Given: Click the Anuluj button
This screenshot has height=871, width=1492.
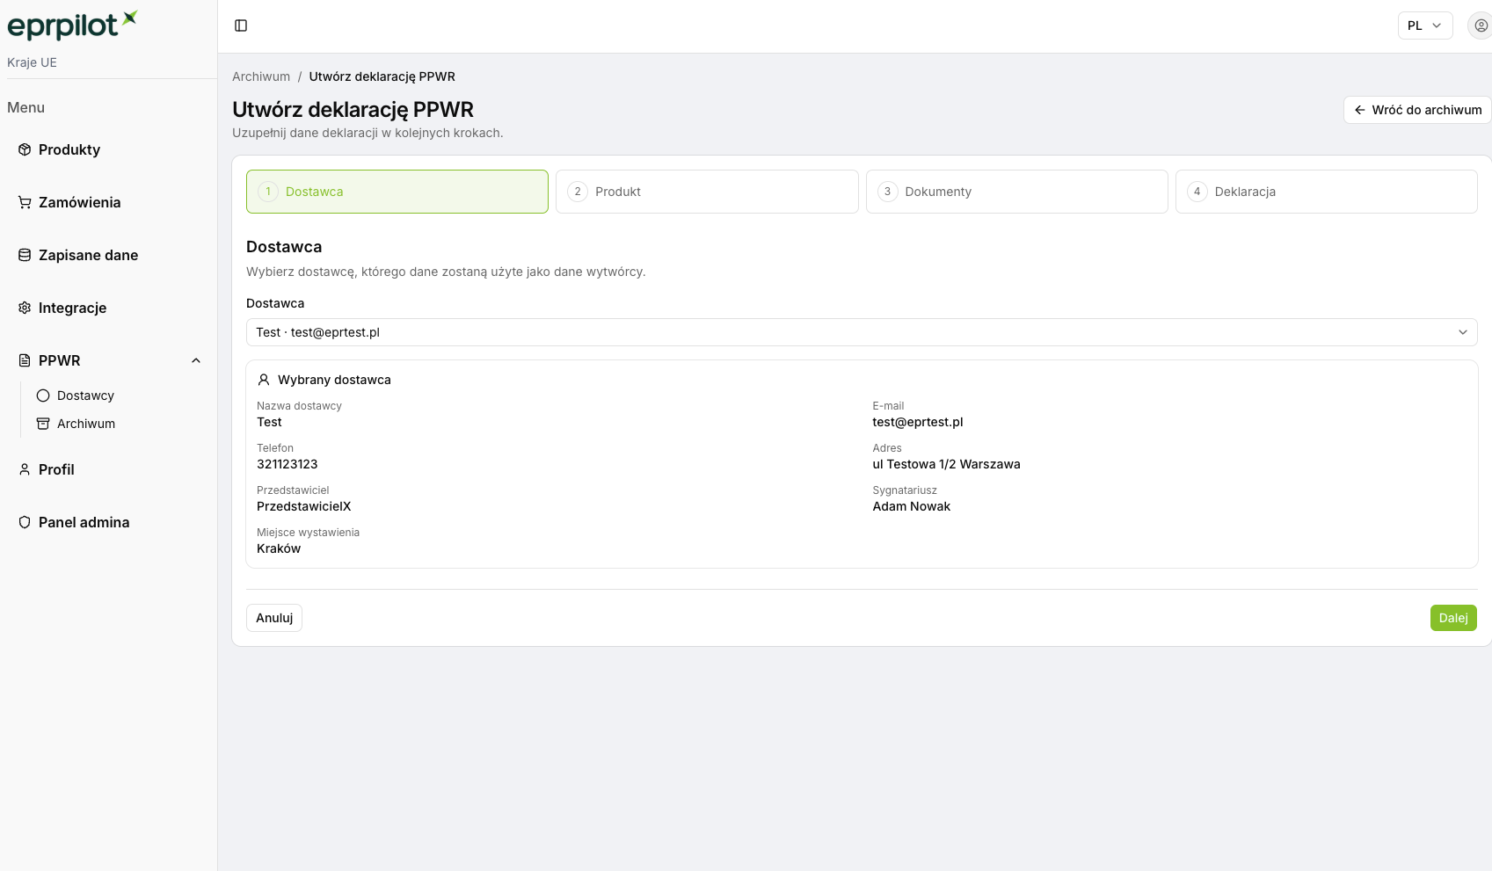Looking at the screenshot, I should click(x=274, y=618).
